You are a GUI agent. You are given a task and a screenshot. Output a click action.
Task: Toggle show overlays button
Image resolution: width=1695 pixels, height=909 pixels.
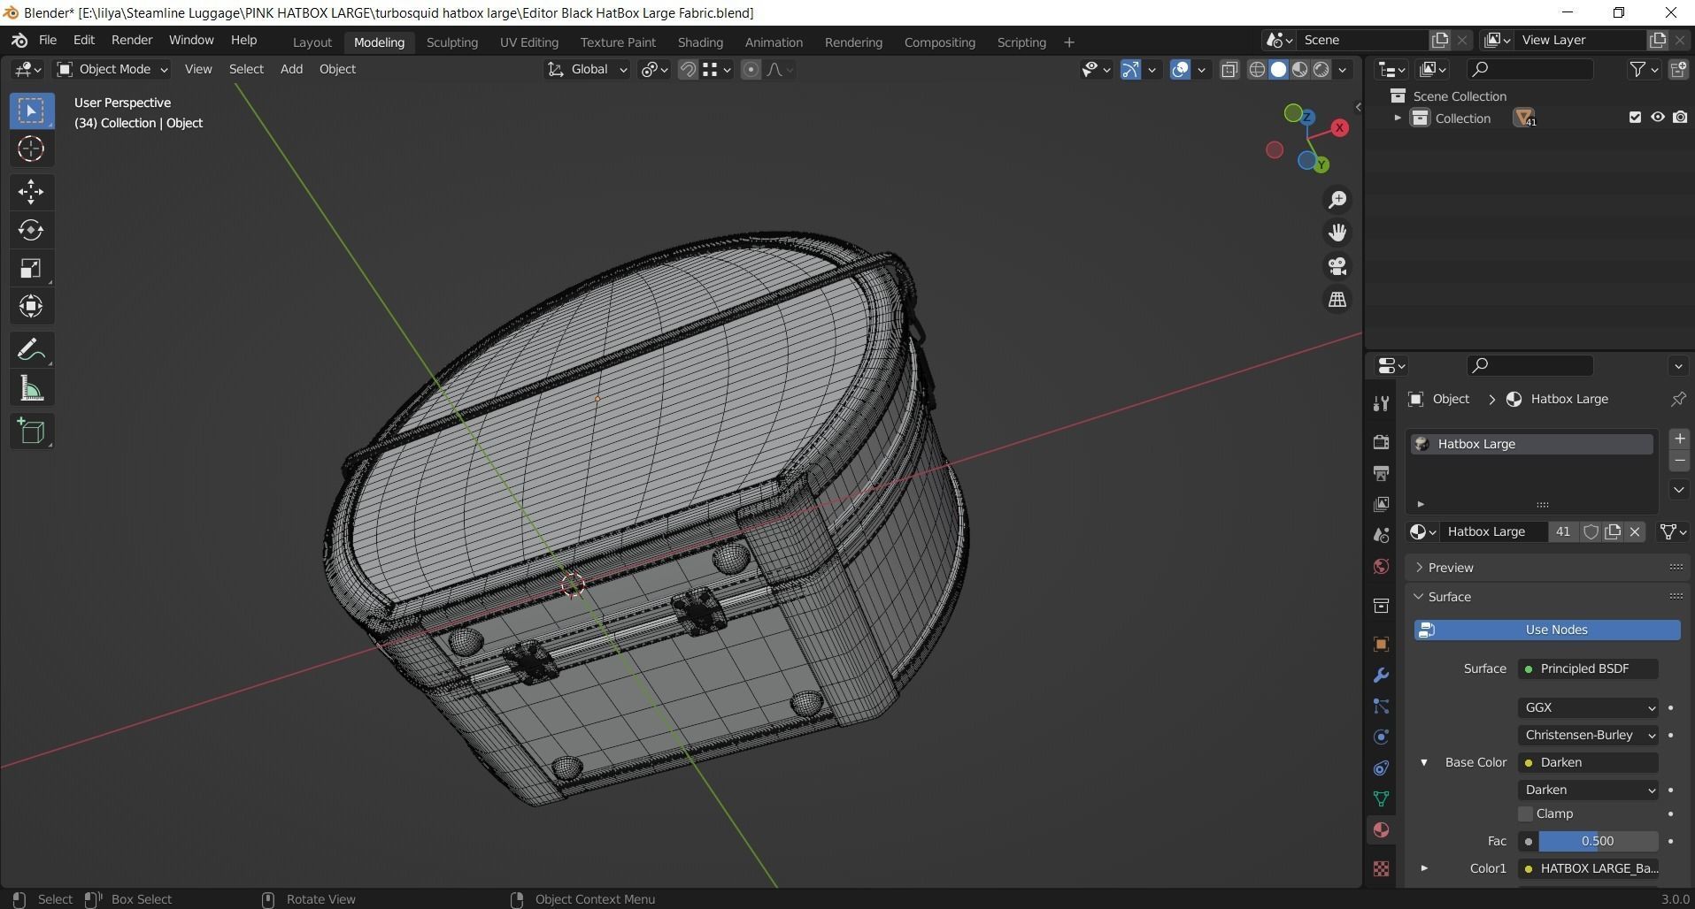click(x=1180, y=69)
